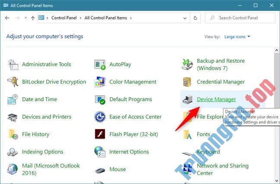Viewport: 280px width, 184px height.
Task: Expand the address bar history dropdown
Action: coord(185,18)
